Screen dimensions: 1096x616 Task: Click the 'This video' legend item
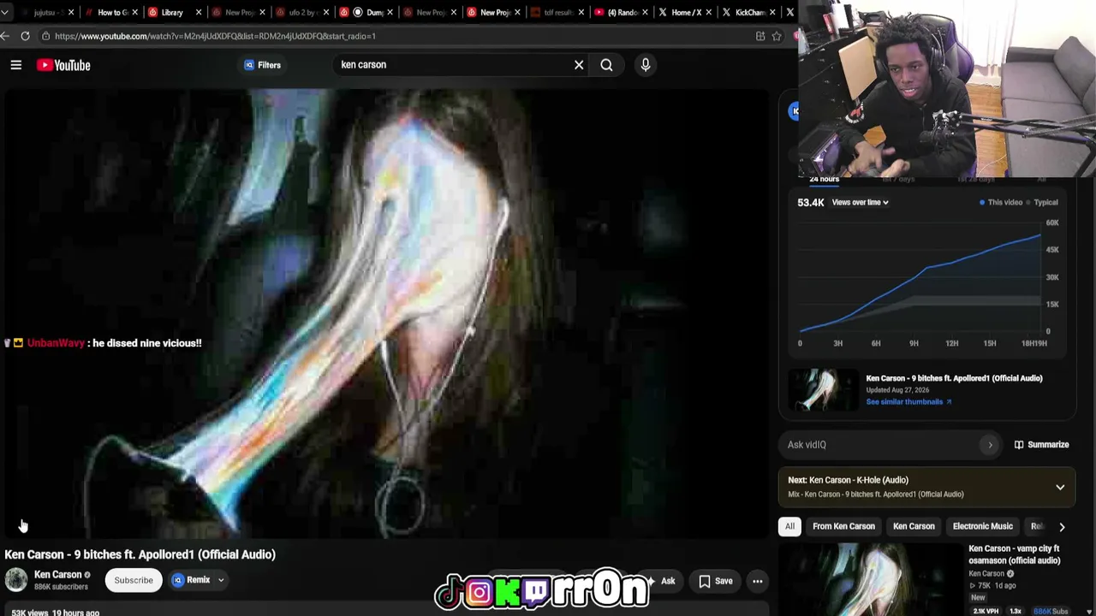(x=1000, y=203)
